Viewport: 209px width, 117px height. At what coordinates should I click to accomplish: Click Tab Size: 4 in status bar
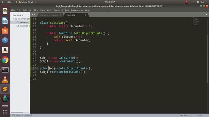185,115
